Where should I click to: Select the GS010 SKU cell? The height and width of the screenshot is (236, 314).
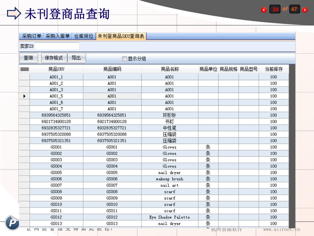56,204
